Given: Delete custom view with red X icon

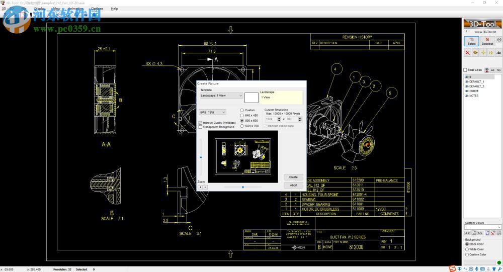Looking at the screenshot, I should [x=493, y=233].
